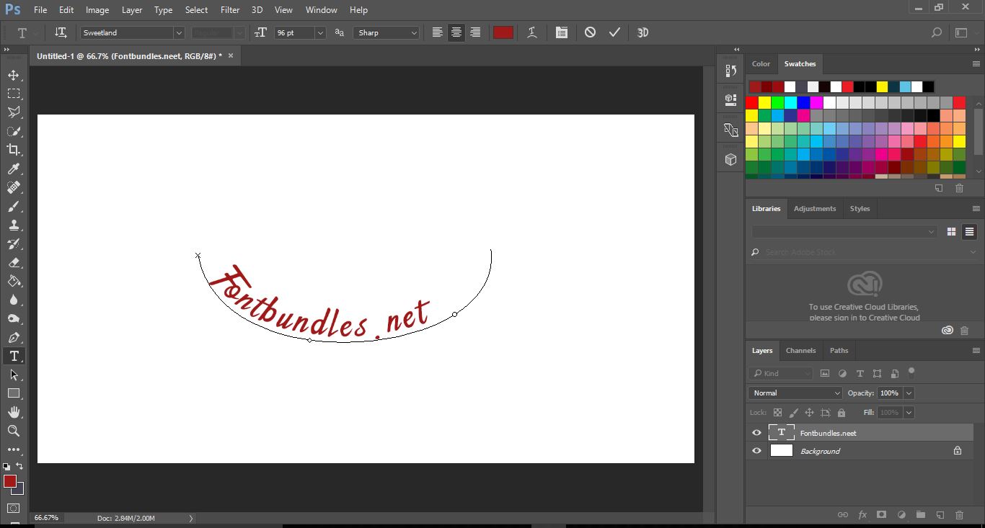
Task: Click the Search Adobe Stock field
Action: tap(865, 252)
